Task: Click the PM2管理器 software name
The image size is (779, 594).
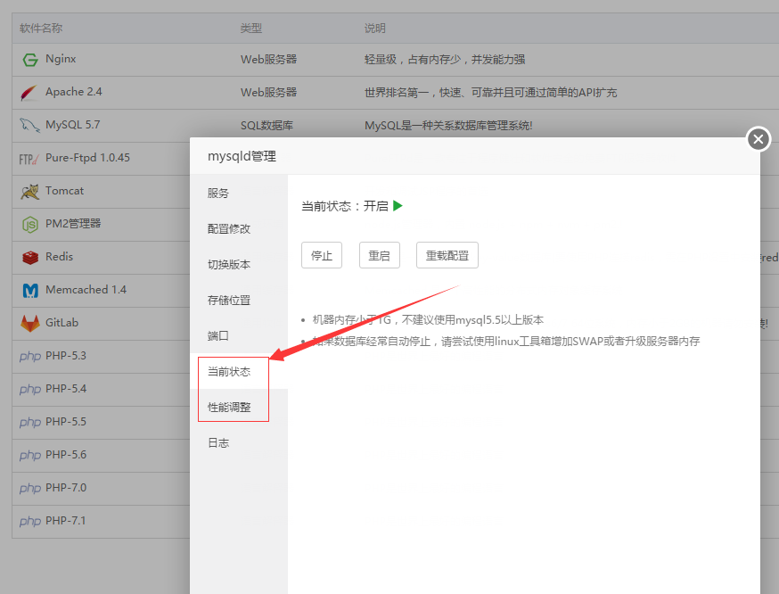Action: click(73, 224)
